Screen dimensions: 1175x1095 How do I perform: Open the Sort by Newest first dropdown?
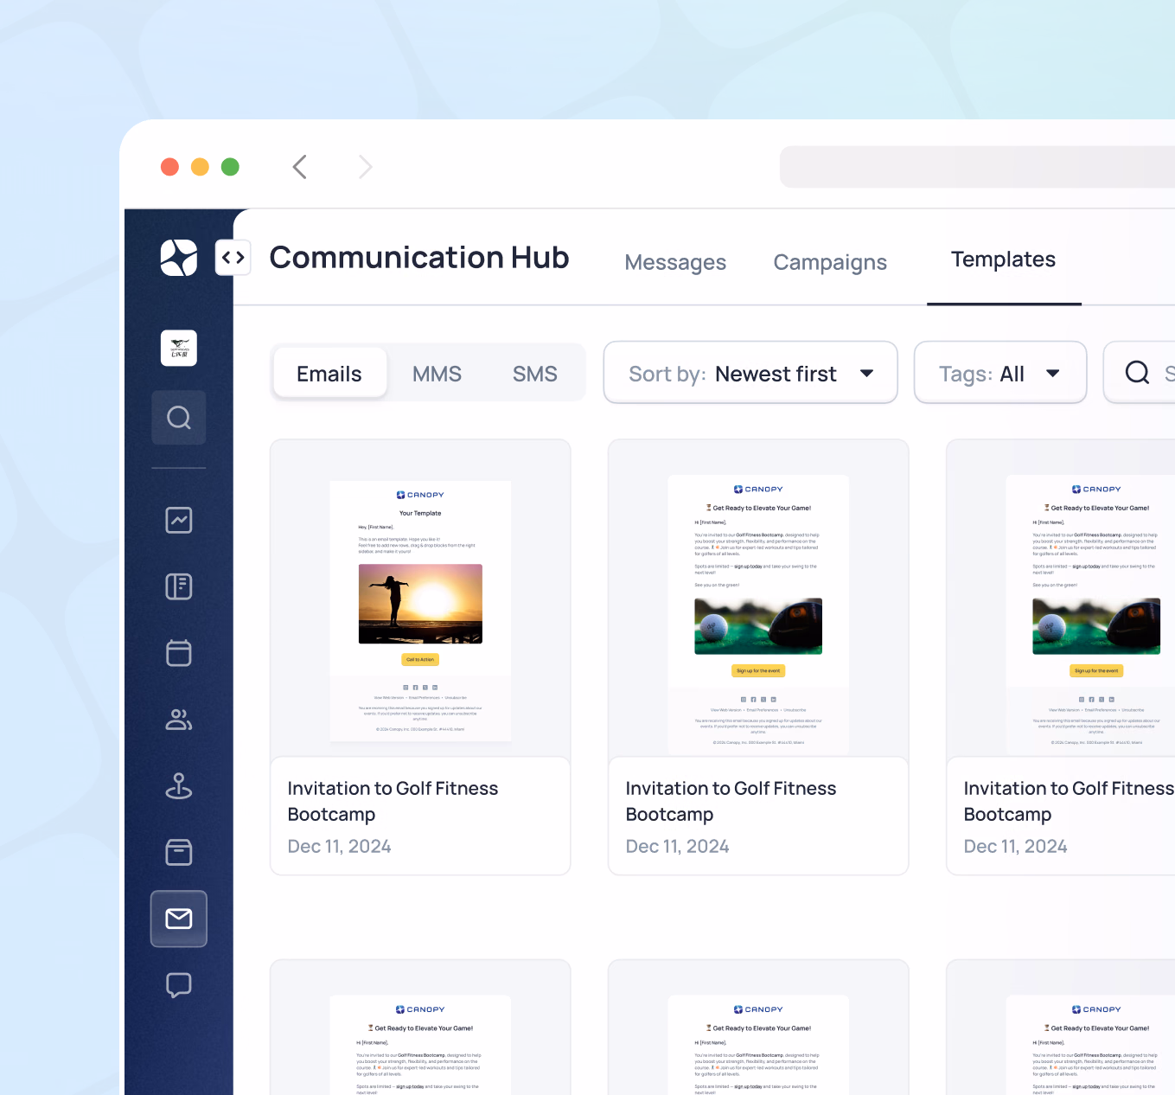750,373
